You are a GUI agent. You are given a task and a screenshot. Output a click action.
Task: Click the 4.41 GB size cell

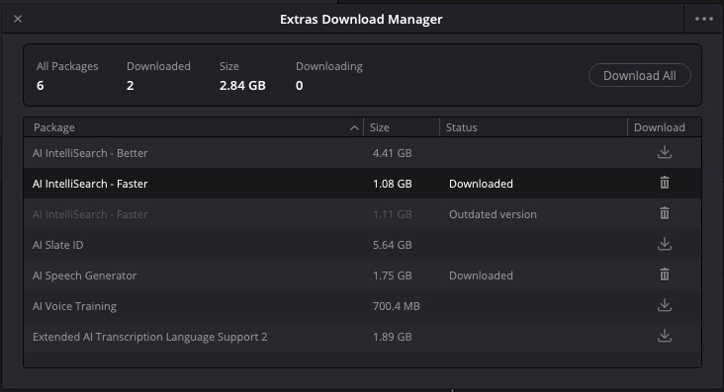point(392,153)
